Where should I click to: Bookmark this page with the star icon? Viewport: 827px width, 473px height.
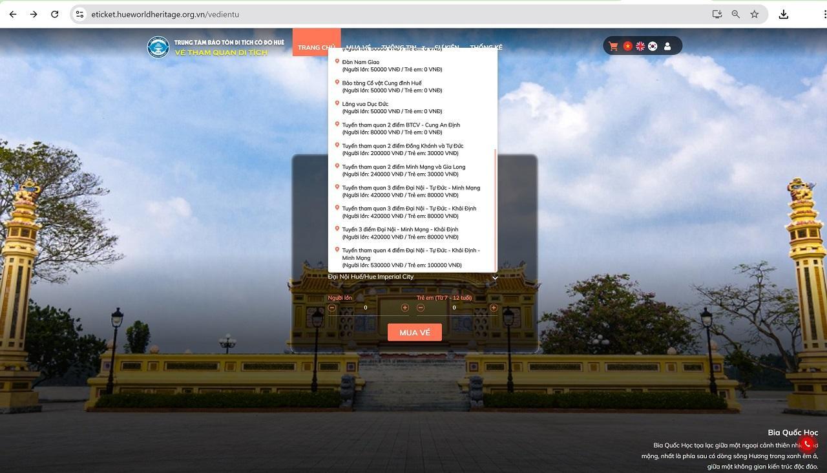coord(754,14)
